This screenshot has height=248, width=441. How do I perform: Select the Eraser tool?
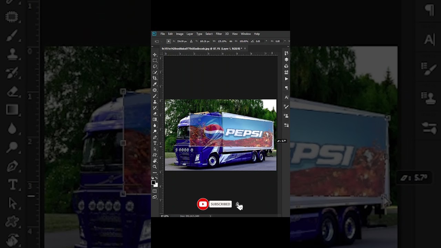(155, 114)
